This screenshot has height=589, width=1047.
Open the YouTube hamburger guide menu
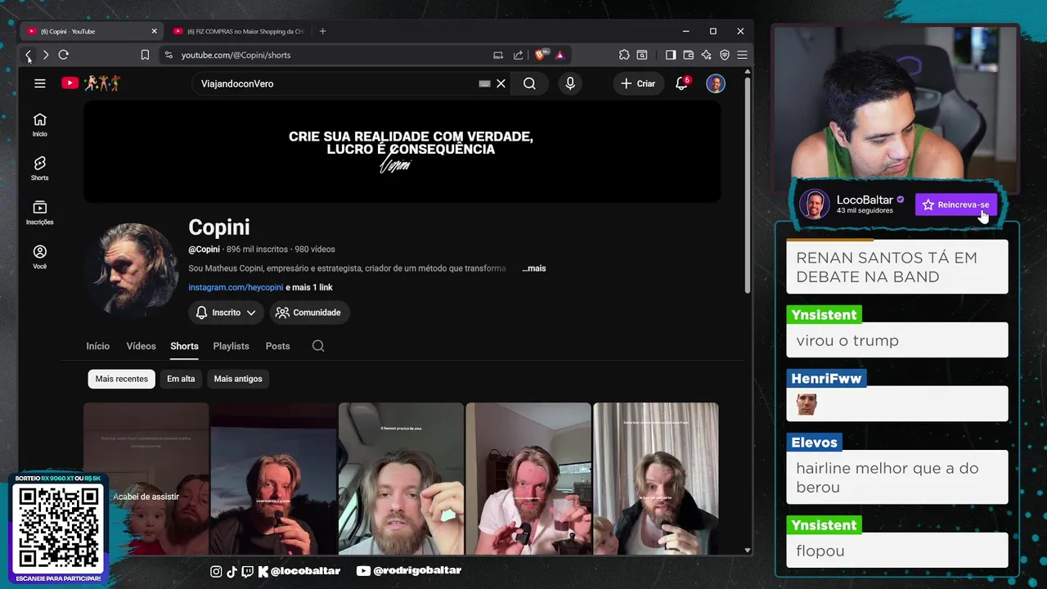point(39,83)
